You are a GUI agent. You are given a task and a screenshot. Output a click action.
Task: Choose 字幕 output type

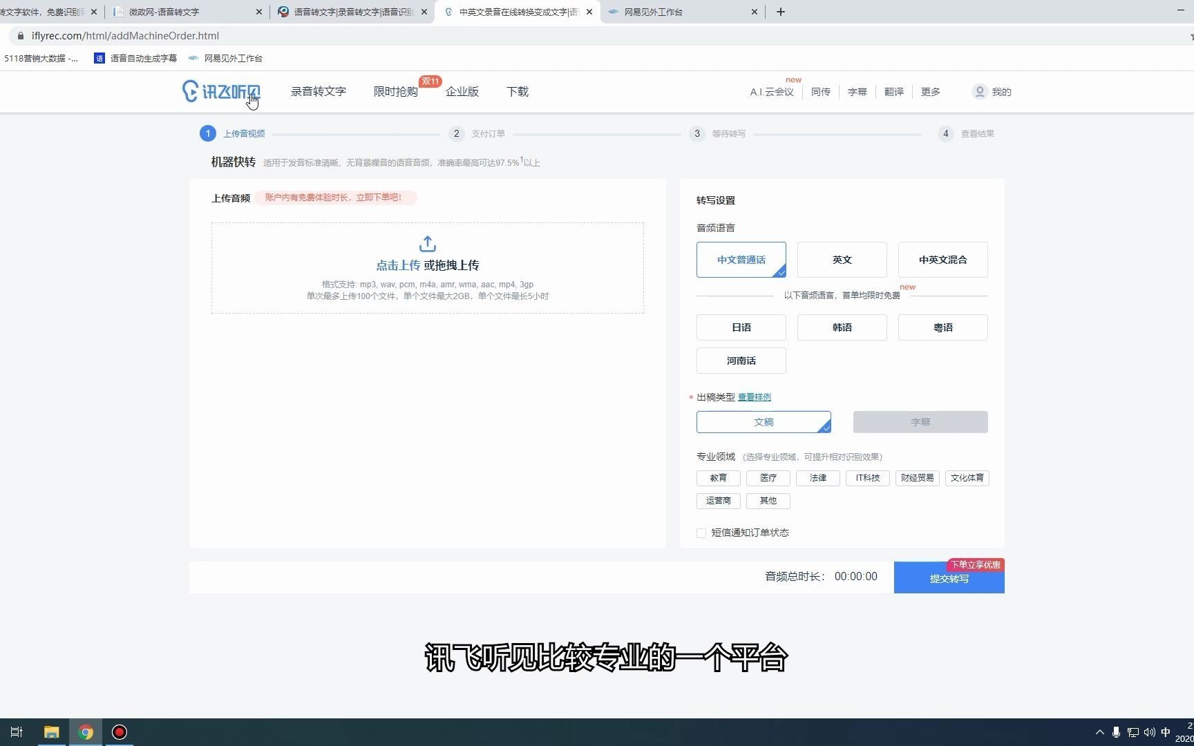click(x=920, y=422)
